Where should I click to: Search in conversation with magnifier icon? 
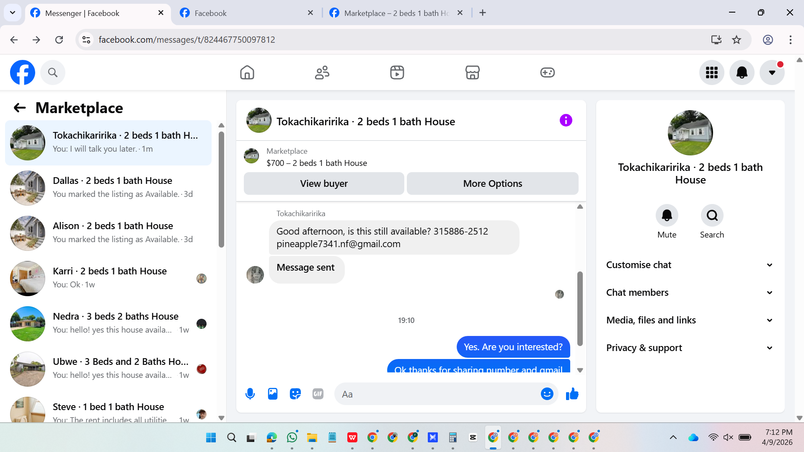[712, 215]
